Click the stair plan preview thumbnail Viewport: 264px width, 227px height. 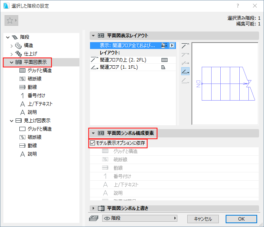[x=225, y=84]
